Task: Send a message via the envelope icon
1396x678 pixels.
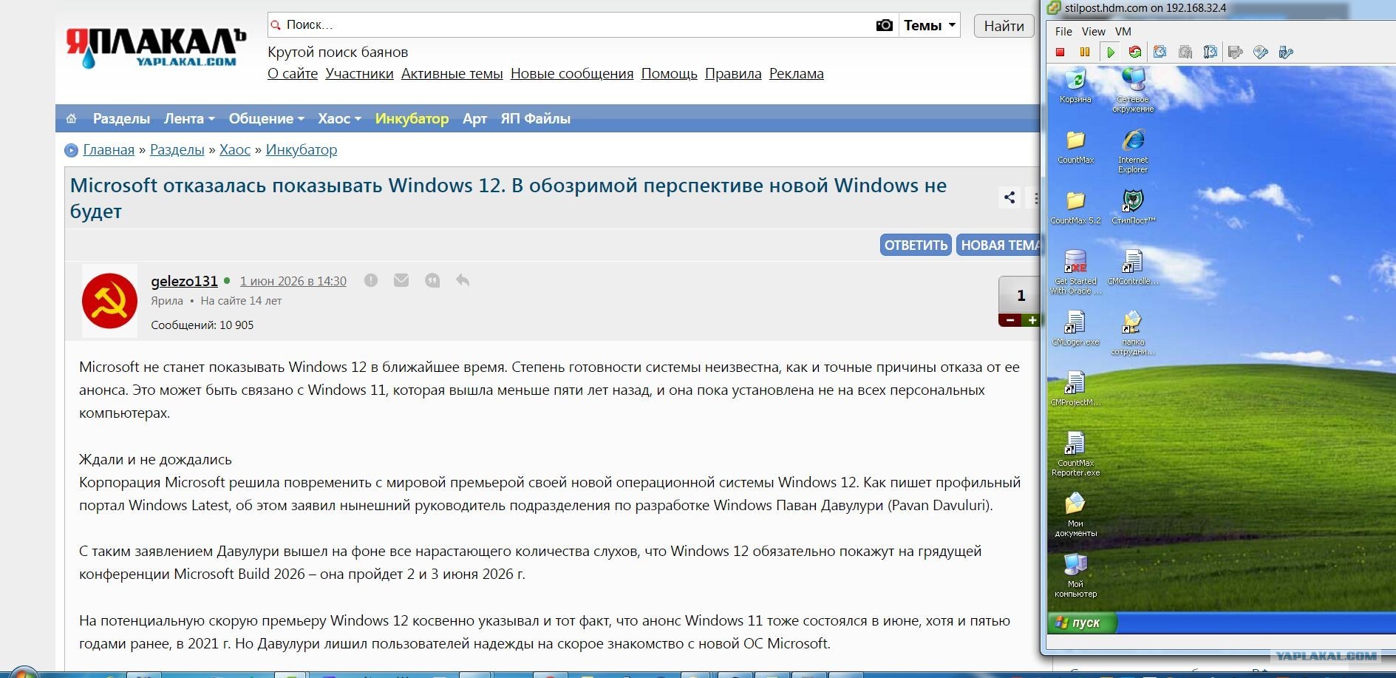Action: pyautogui.click(x=401, y=280)
